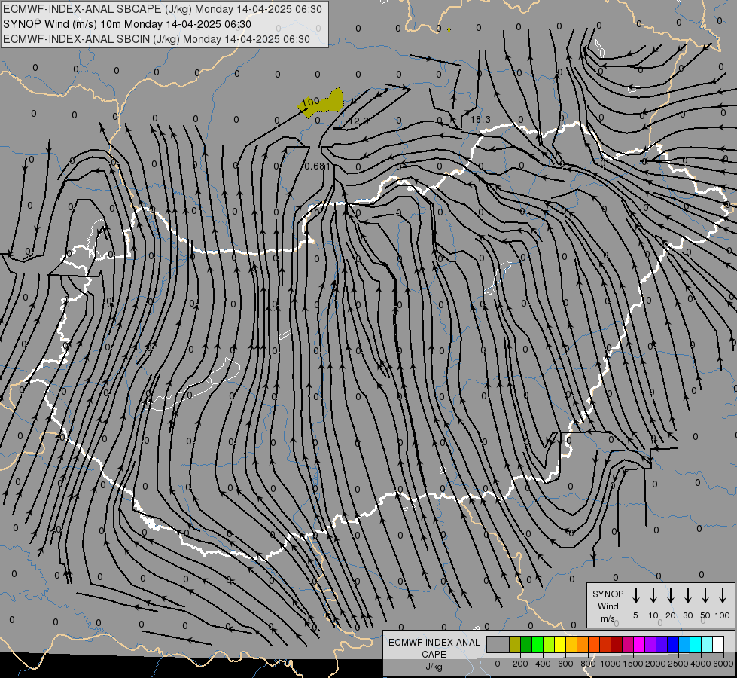737x678 pixels.
Task: Click the wind legend arrow above 5
Action: 635,596
